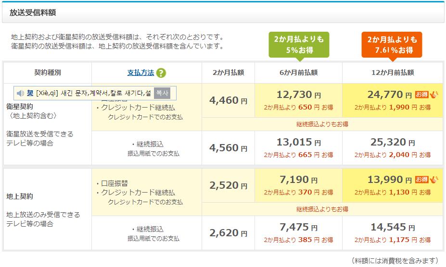Click the blue 契 character in dictionary popup
The width and height of the screenshot is (446, 267).
(30, 93)
